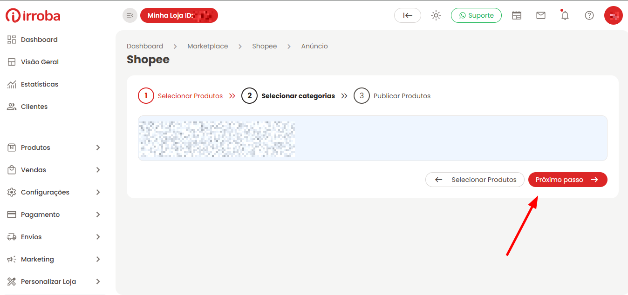Screen dimensions: 628x295
Task: Collapse the sidebar menu toggle icon
Action: [130, 15]
